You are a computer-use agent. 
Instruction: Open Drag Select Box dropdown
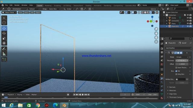55,9
